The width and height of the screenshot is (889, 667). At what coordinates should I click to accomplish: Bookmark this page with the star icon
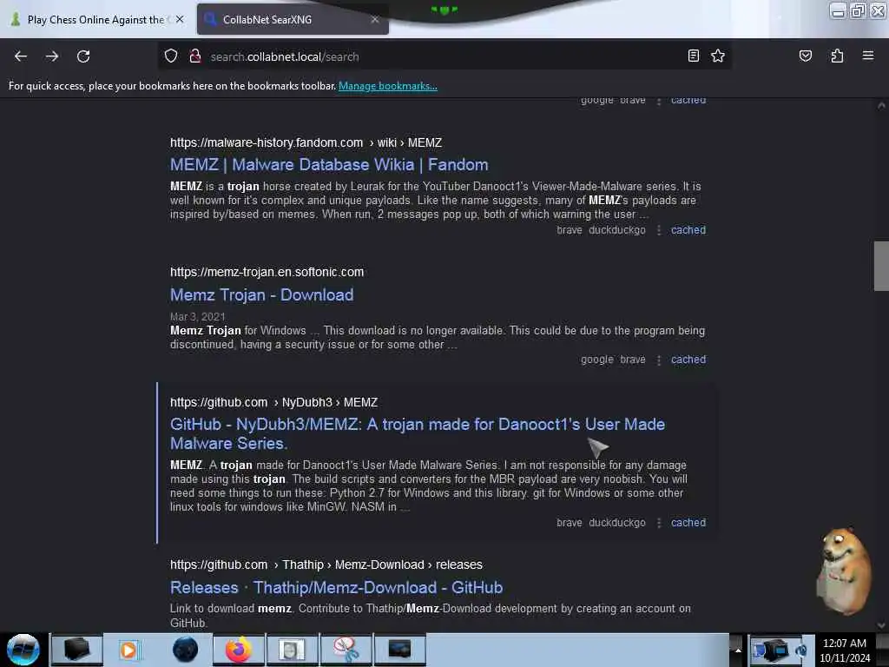(x=718, y=56)
